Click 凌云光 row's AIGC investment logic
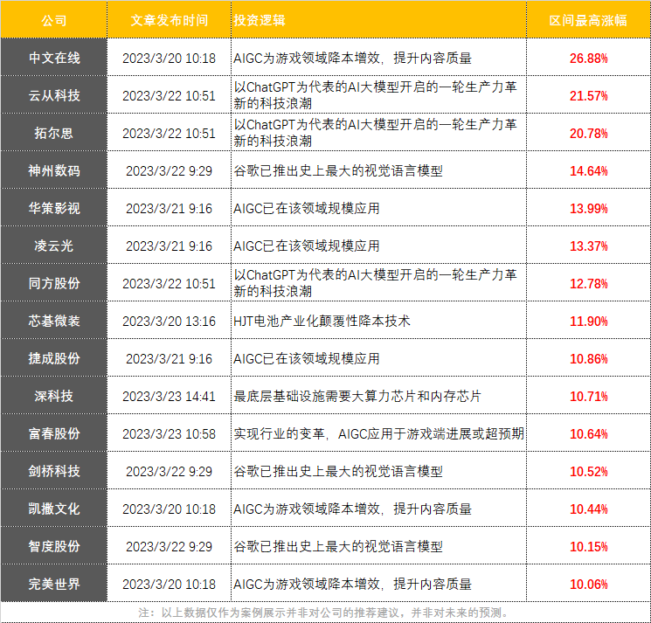This screenshot has height=623, width=651. point(307,246)
